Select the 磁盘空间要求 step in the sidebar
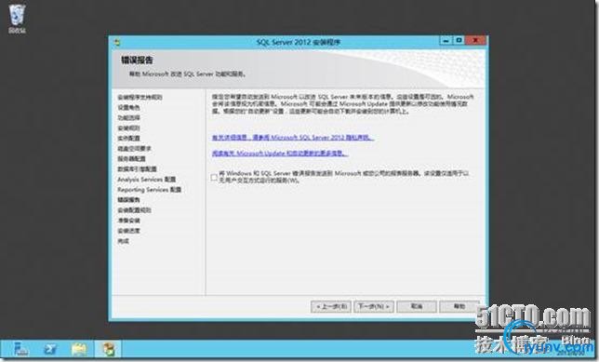The height and width of the screenshot is (362, 599). (134, 148)
